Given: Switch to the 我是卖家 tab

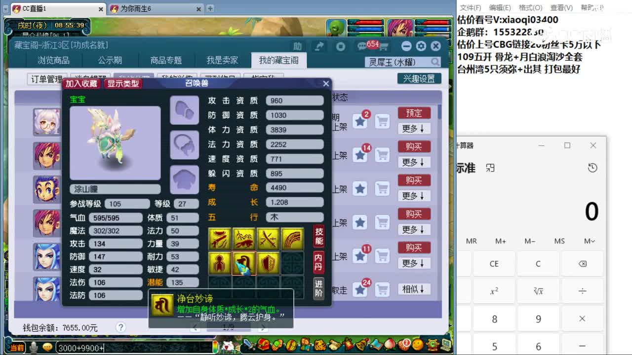Looking at the screenshot, I should click(222, 61).
